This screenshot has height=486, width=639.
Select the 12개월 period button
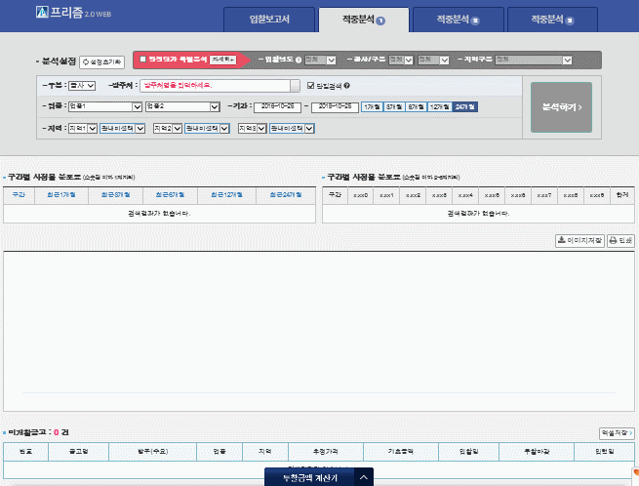[440, 106]
